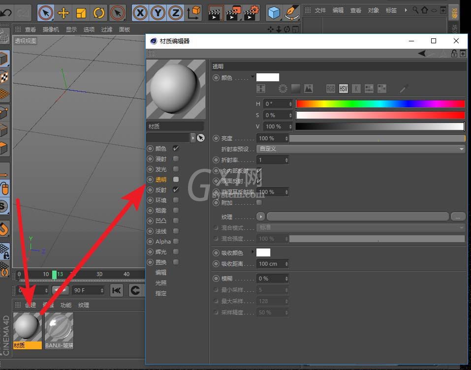
Task: Add a cube primitive object
Action: [x=274, y=13]
